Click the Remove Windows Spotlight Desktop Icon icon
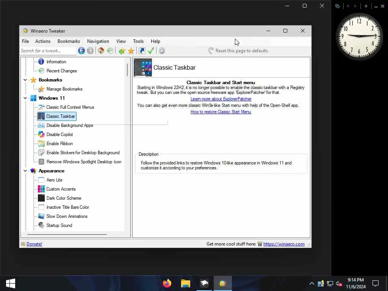388x291 pixels. (x=41, y=162)
